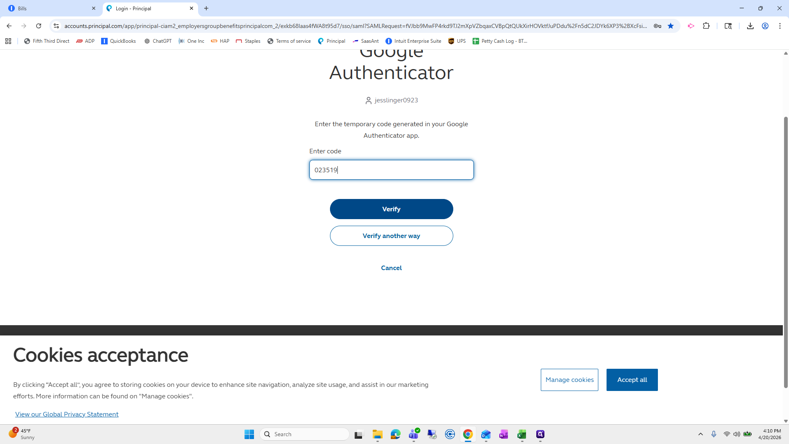Viewport: 789px width, 444px height.
Task: Open the bookmark apps grid button
Action: (8, 41)
